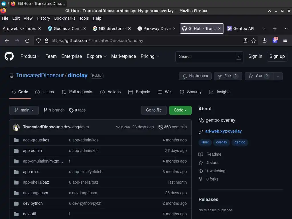Expand the Pricing dropdown

click(150, 56)
